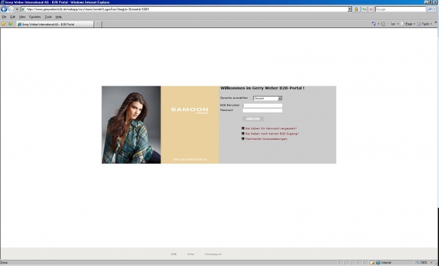Click the green Refresh arrows icon

pos(364,9)
